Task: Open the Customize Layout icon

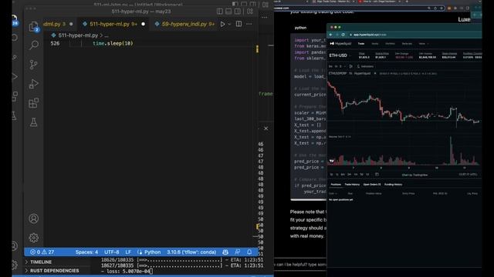Action: tap(250, 12)
